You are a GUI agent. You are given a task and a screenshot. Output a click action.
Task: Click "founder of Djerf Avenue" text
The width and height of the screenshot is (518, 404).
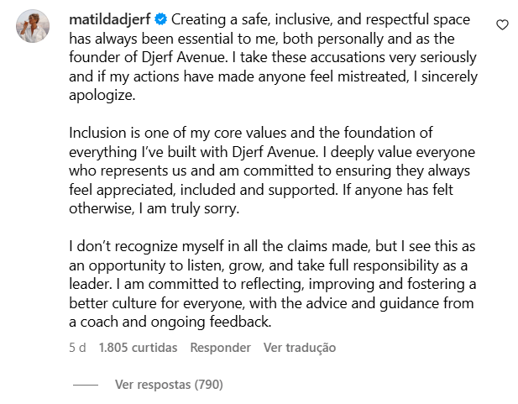[x=147, y=57]
